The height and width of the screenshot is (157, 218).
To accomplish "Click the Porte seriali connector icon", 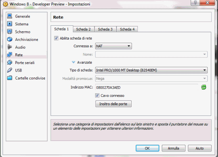I will [10, 62].
